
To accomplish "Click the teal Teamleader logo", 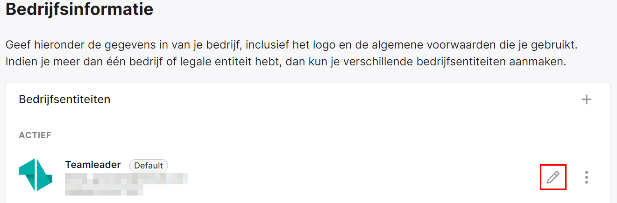I will 35,175.
